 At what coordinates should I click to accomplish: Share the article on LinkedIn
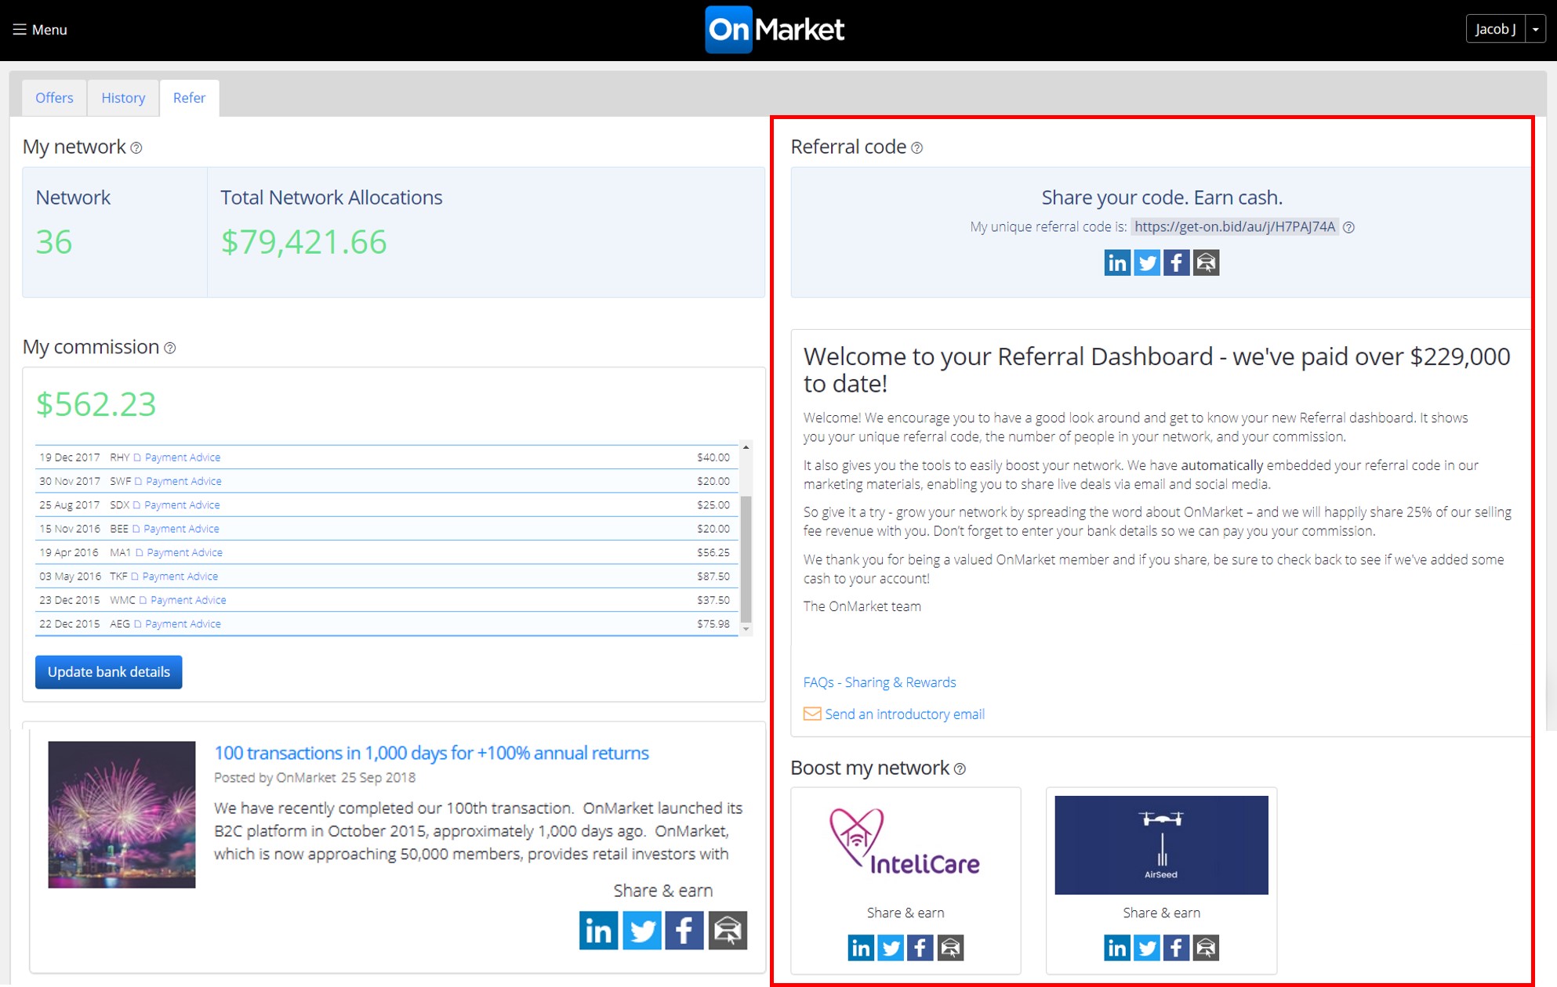pos(599,930)
